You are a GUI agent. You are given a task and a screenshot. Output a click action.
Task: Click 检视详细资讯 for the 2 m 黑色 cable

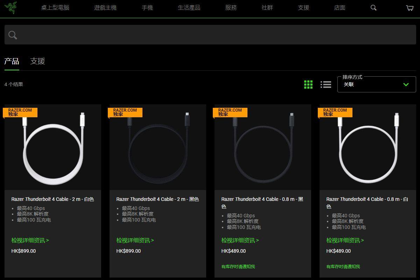[135, 240]
